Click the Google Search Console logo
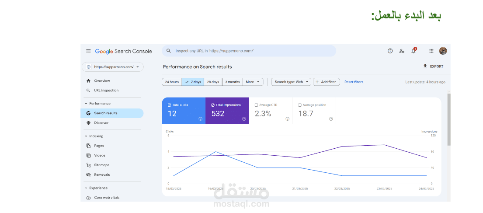The width and height of the screenshot is (483, 213). pos(124,51)
